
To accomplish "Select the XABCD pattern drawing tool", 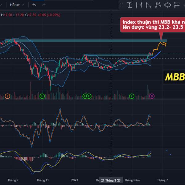I will [x=158, y=5].
